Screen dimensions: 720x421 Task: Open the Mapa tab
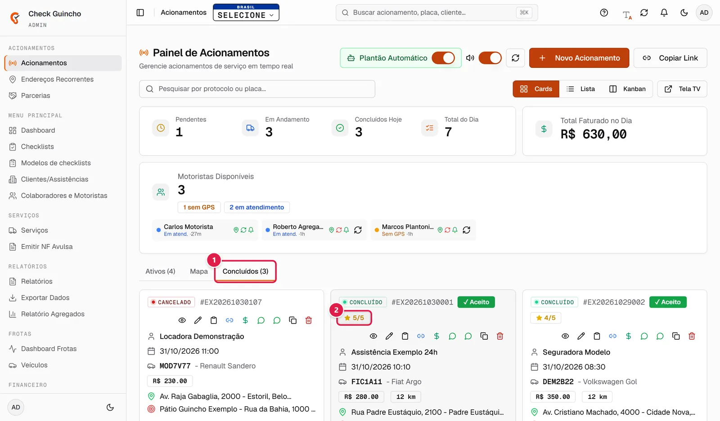199,271
